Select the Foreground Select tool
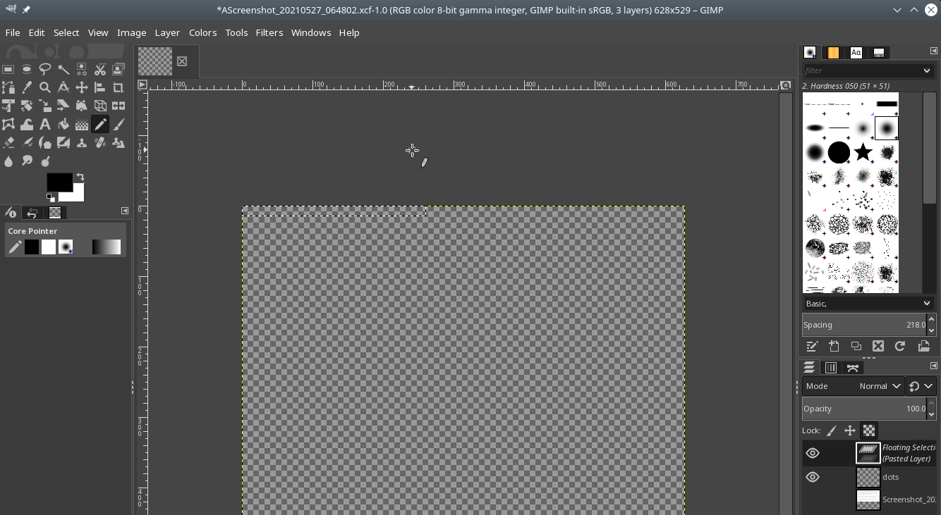 [119, 69]
